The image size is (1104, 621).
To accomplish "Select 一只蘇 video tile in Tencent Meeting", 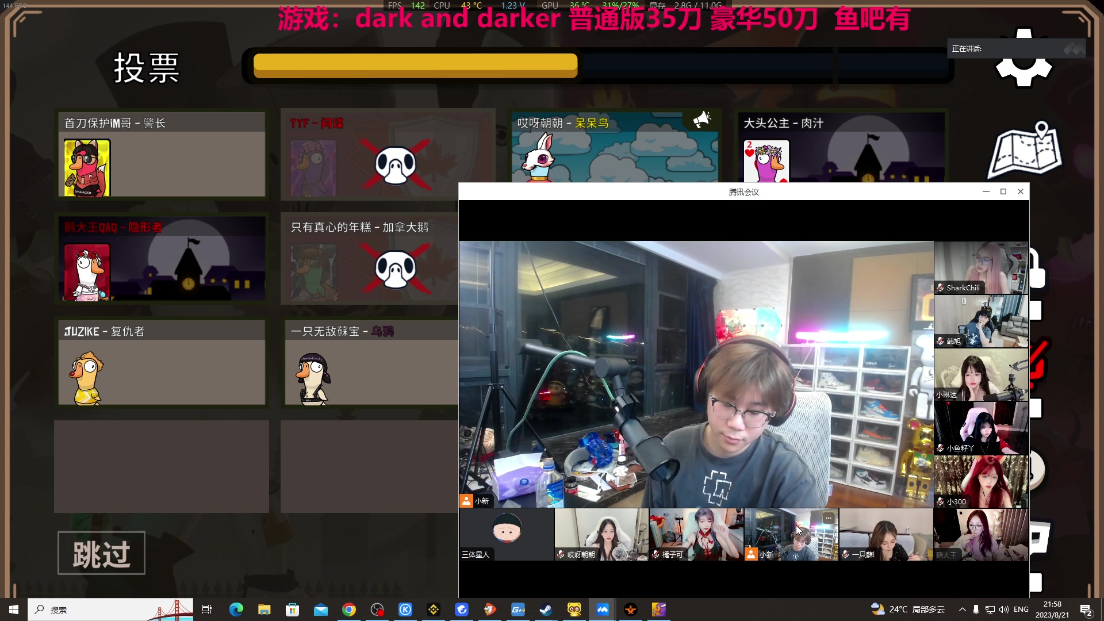I will click(x=886, y=534).
